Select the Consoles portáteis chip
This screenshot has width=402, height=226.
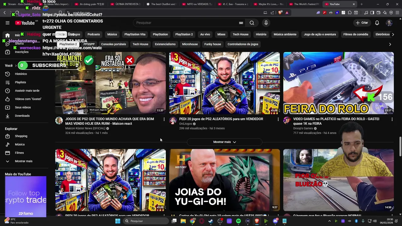click(113, 44)
